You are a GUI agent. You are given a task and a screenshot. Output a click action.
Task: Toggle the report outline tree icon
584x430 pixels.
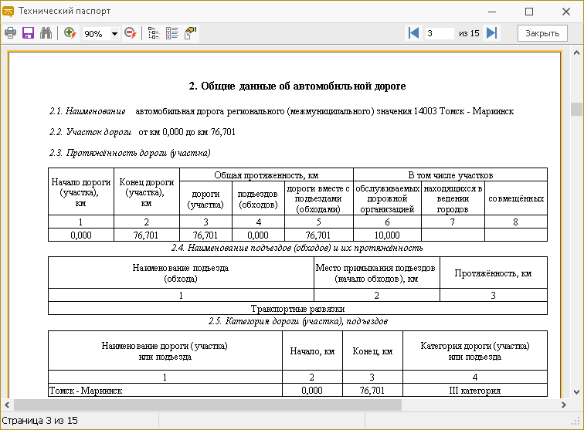tap(154, 33)
